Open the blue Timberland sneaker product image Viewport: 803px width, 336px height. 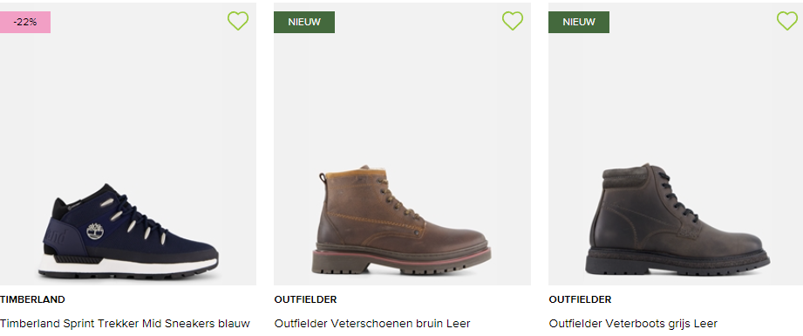coord(128,144)
